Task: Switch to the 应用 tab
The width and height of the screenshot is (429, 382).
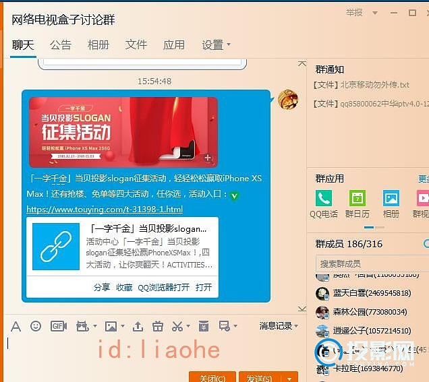Action: [x=174, y=45]
